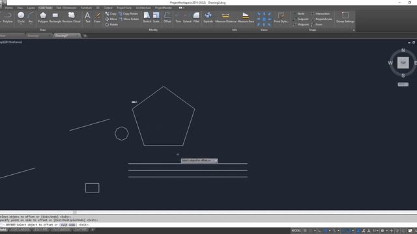Screen dimensions: 417x234
Task: Click the N compass direction on ViewCube
Action: [x=403, y=50]
